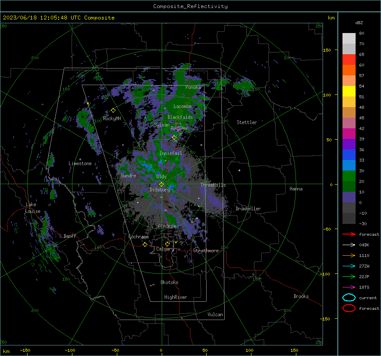Pick the yellow swatch between 54 and 51
This screenshot has height=356, width=381.
(349, 91)
